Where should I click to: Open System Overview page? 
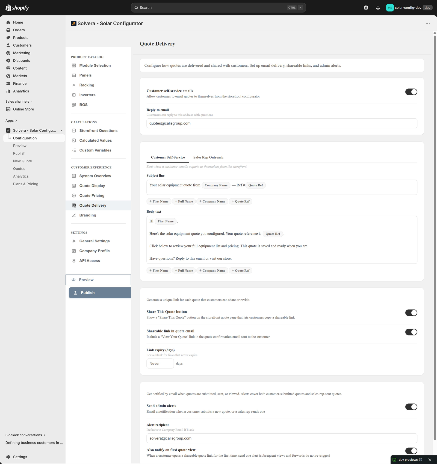[x=98, y=176]
